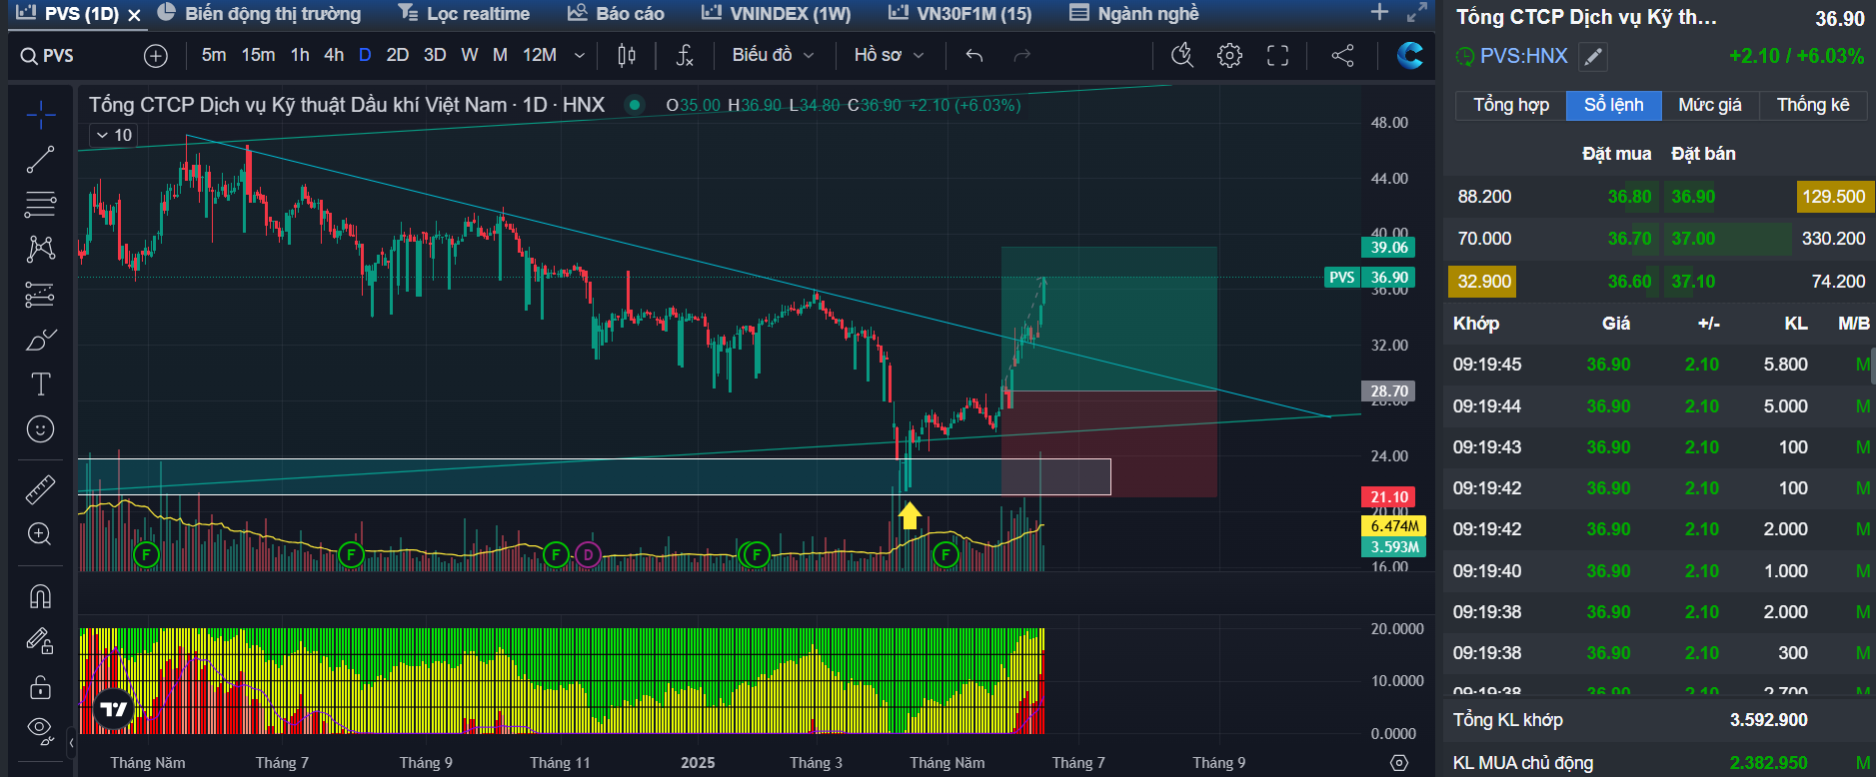Select the brush drawing tool
This screenshot has height=777, width=1876.
click(40, 341)
